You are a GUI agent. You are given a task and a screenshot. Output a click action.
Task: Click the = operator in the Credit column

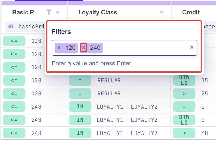click(x=184, y=107)
